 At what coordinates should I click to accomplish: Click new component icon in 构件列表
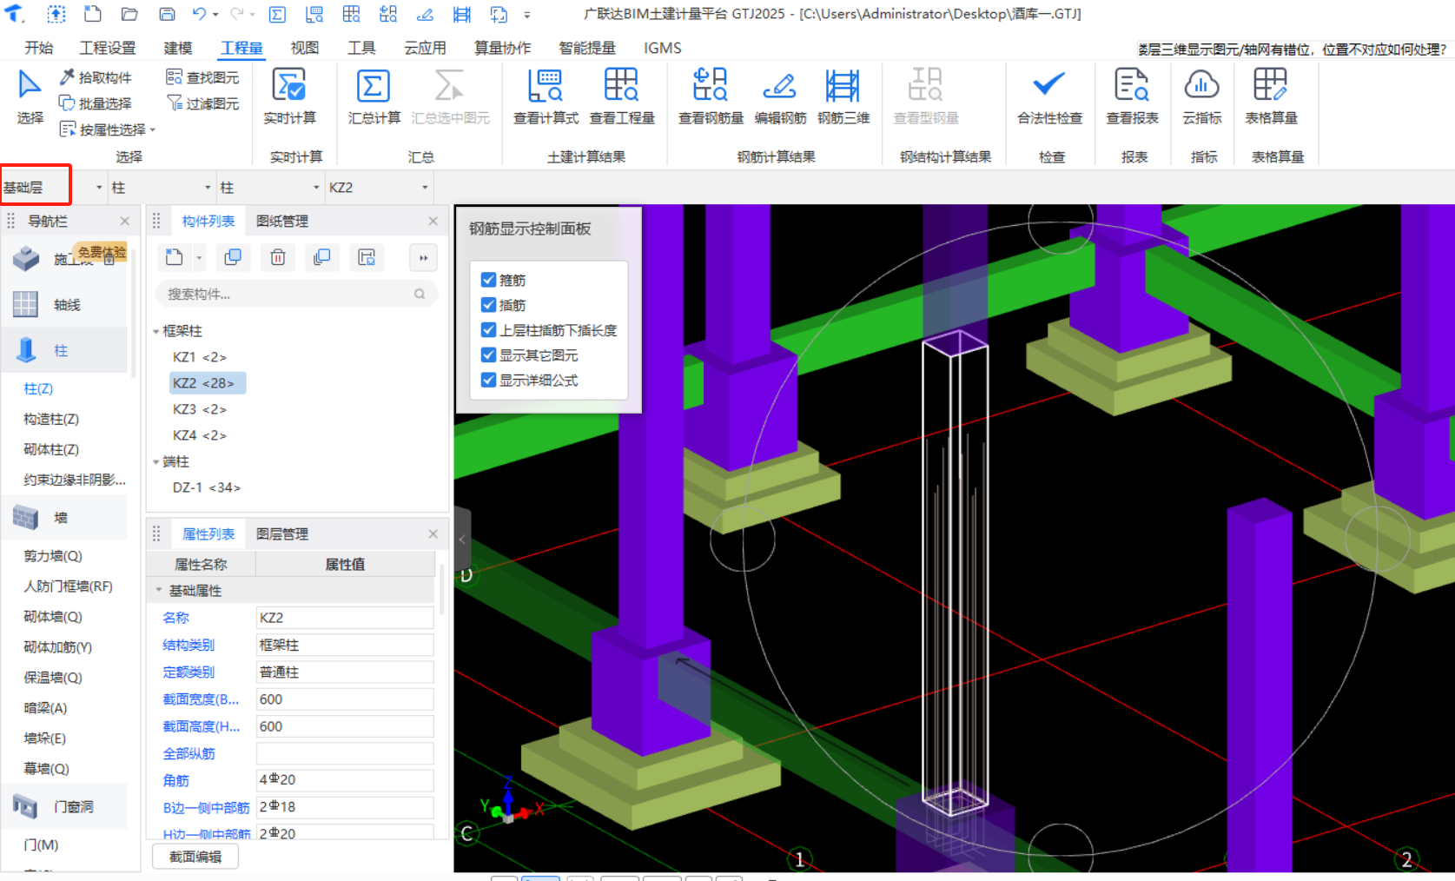(175, 257)
